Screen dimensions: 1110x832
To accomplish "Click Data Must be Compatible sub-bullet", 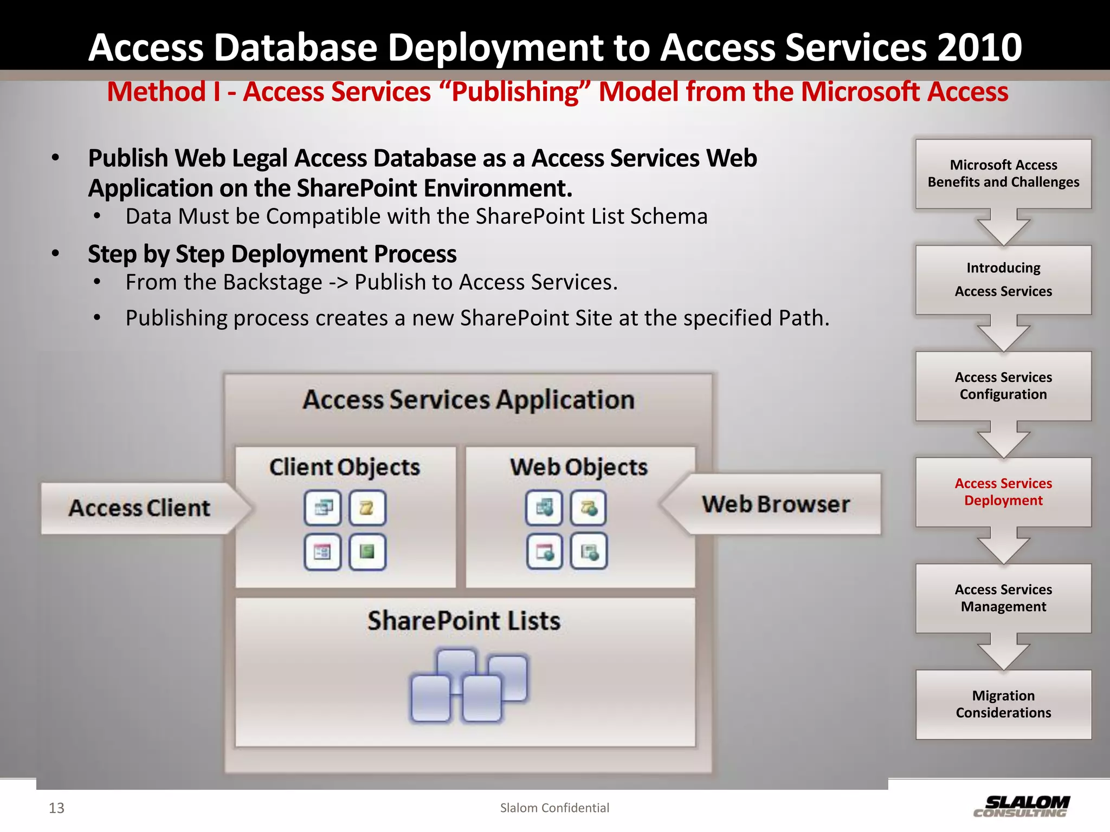I will coord(416,216).
